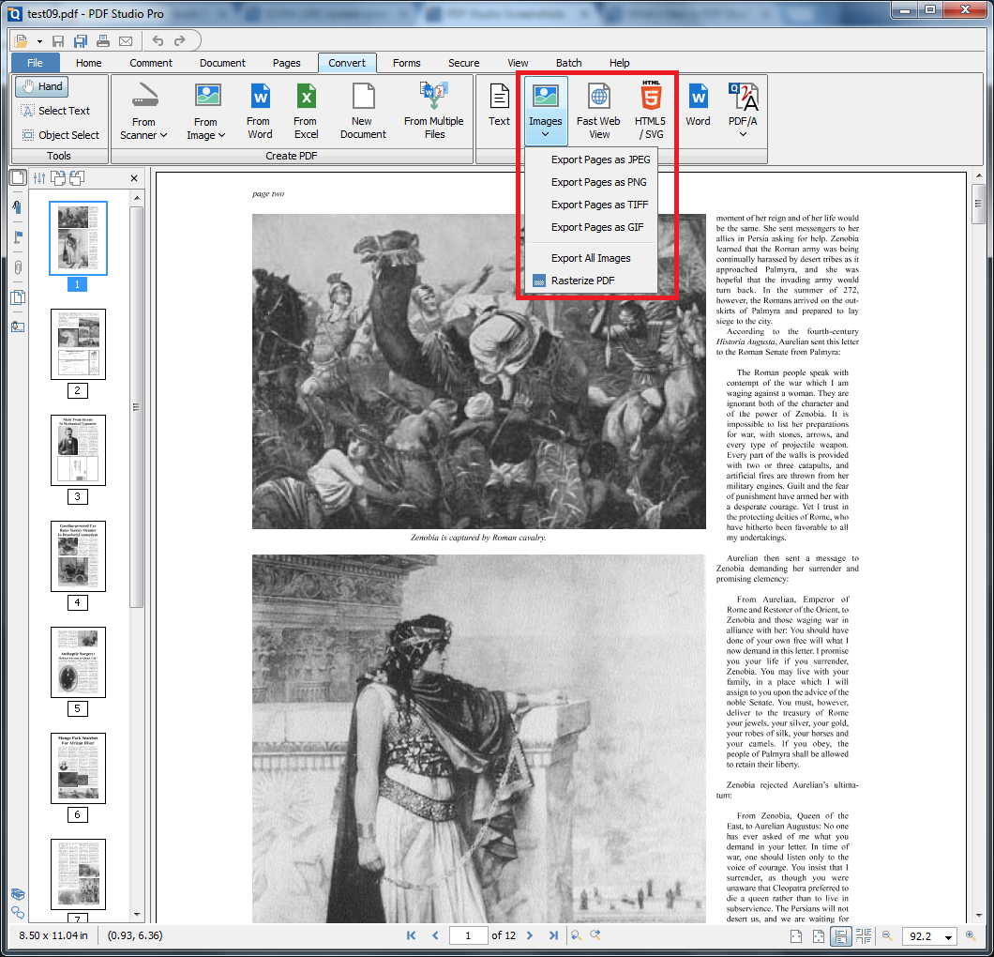
Task: Go to the first page
Action: [x=411, y=934]
